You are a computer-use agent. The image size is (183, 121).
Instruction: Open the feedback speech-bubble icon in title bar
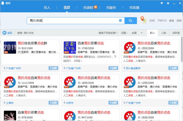[x=162, y=3]
